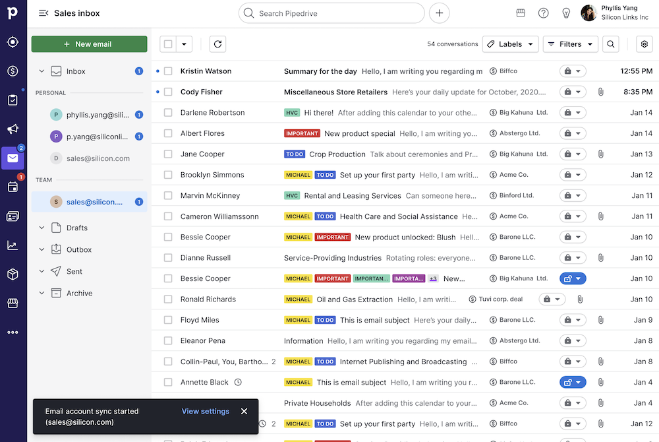Open the Help question mark icon
Screen dimensions: 659x442
(543, 13)
